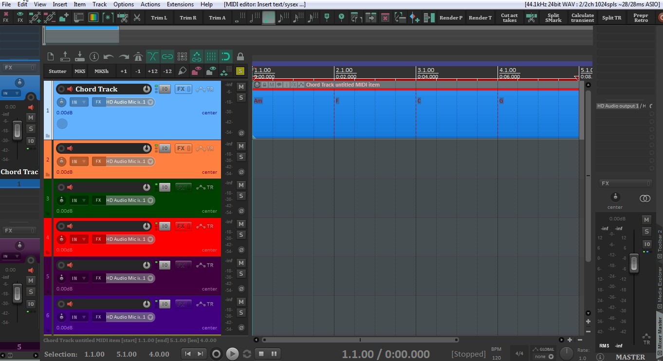Click the save project download arrow icon
This screenshot has width=663, height=361.
tap(80, 56)
